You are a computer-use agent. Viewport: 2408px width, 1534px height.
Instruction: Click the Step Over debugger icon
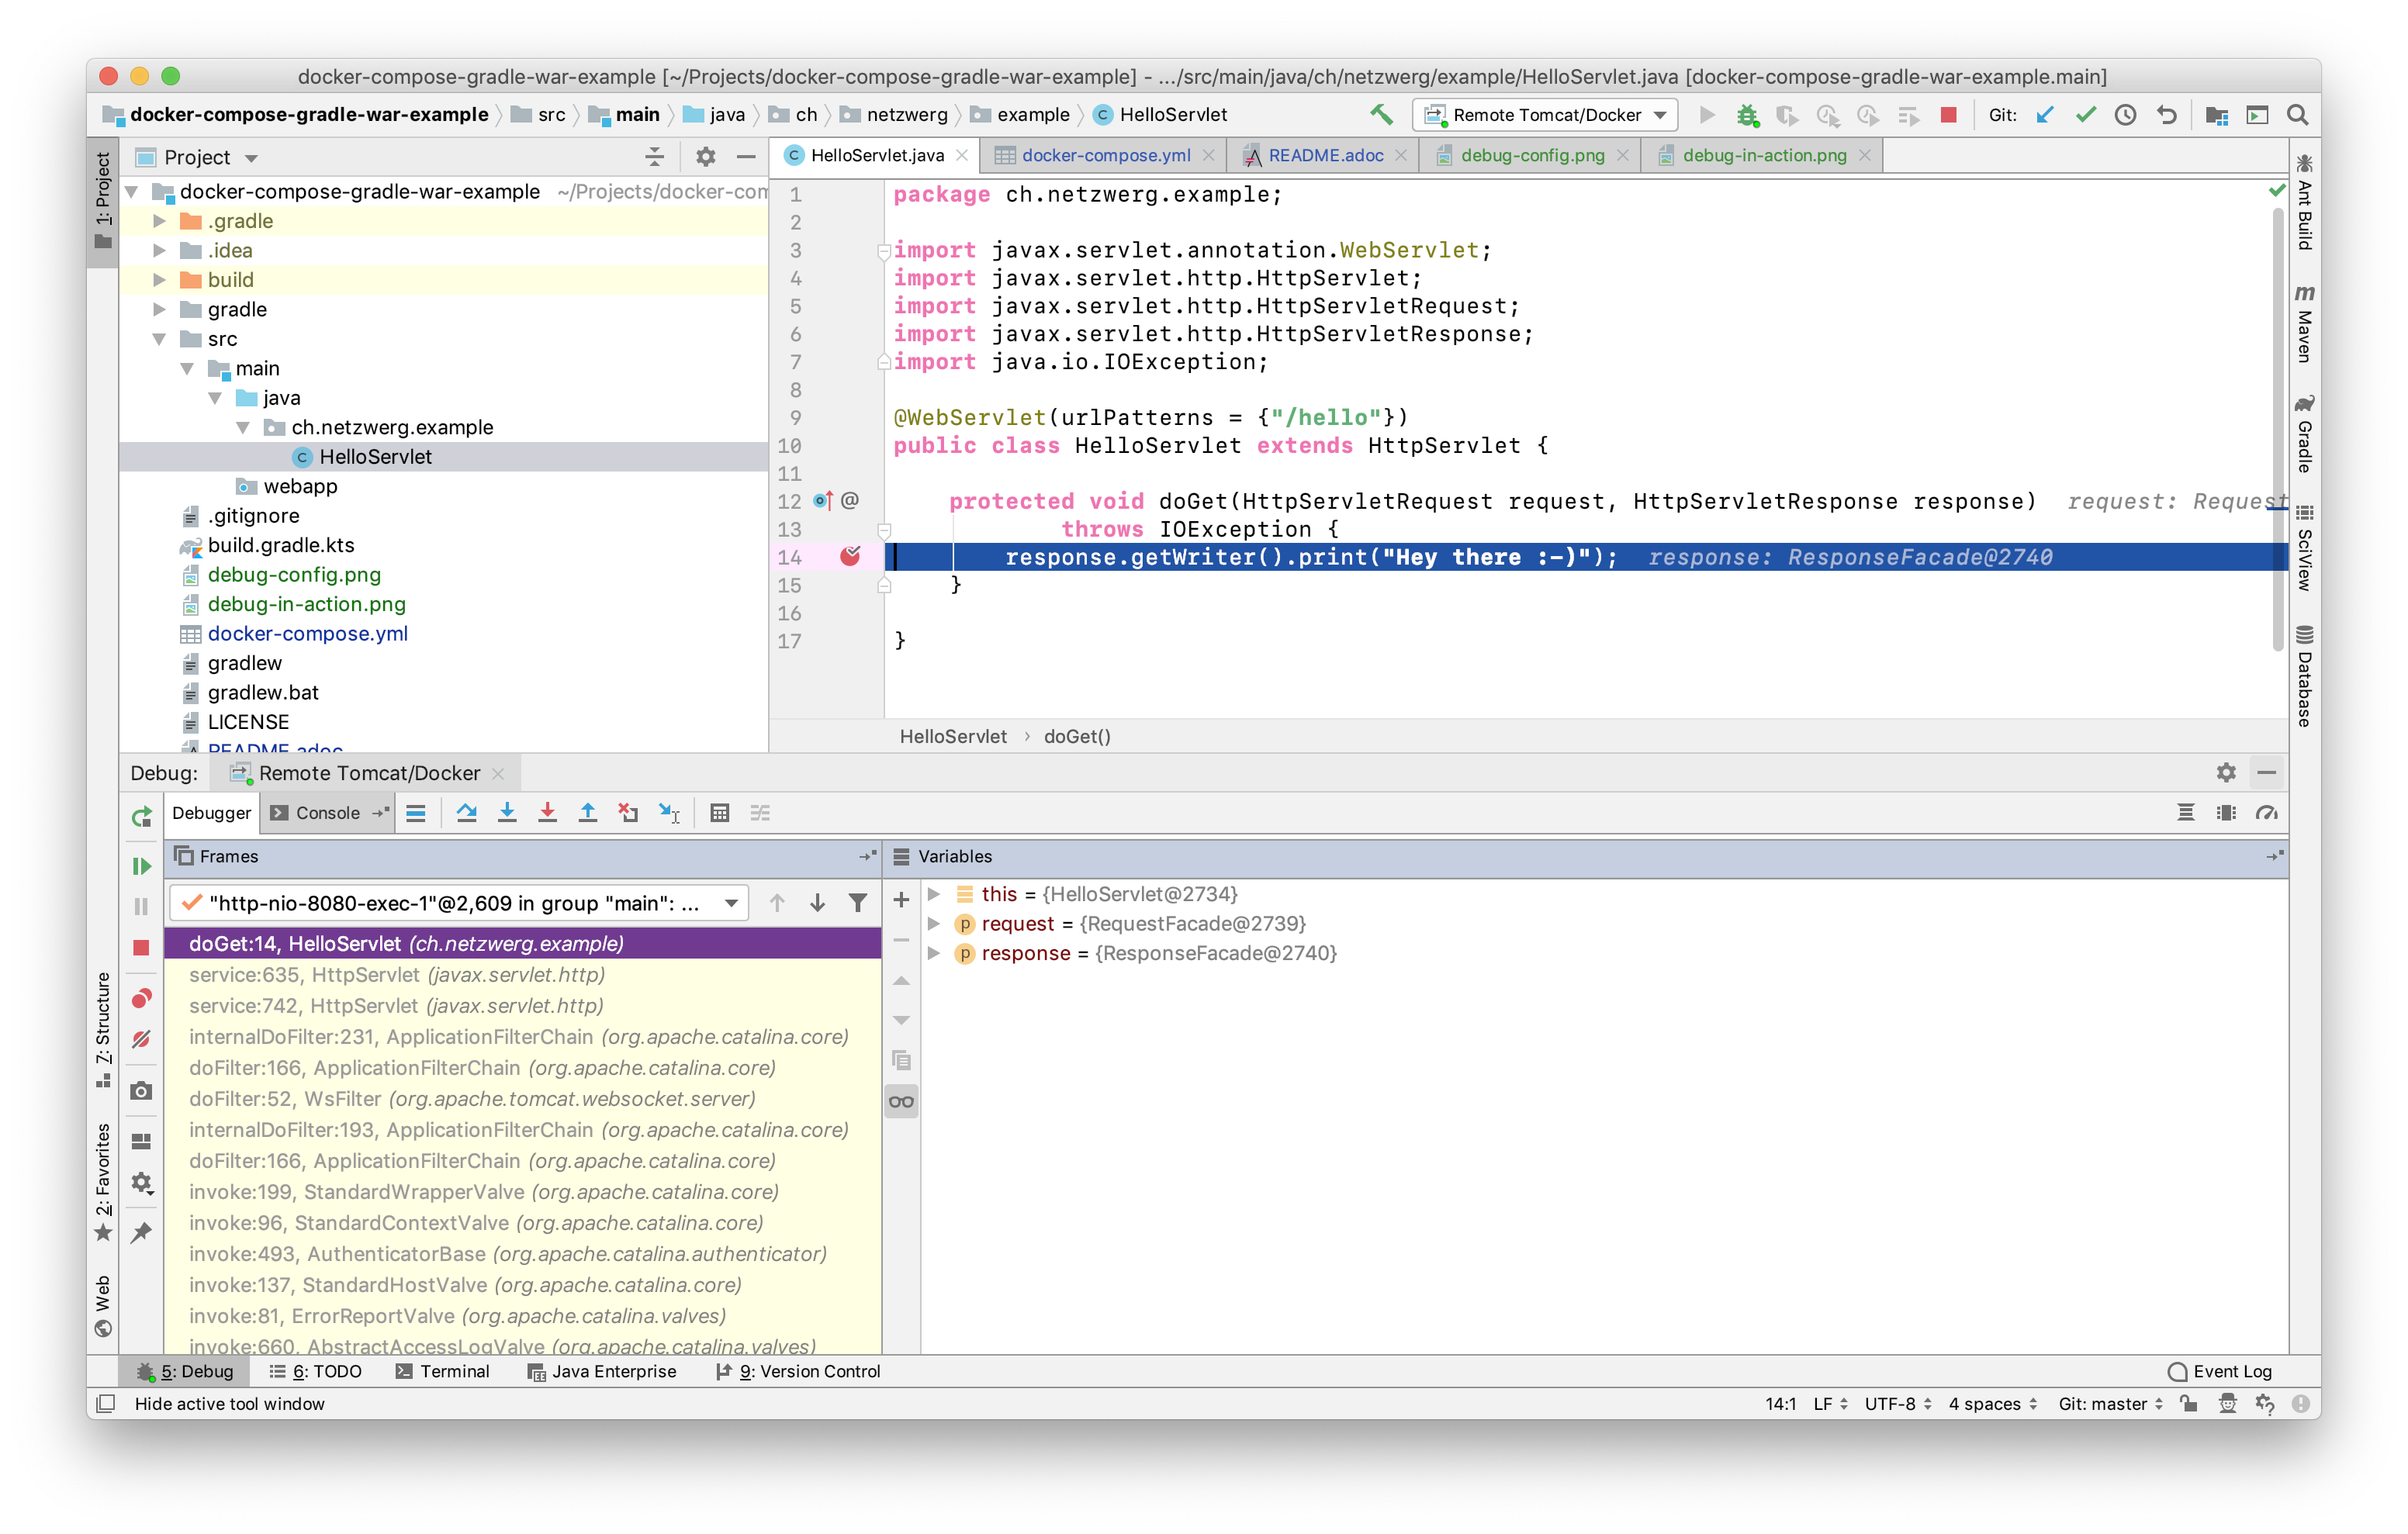466,813
